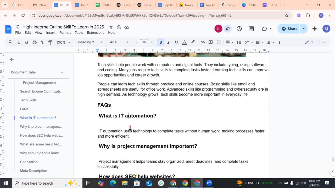Jump to FAQs outline heading
The width and height of the screenshot is (335, 188).
(x=24, y=109)
